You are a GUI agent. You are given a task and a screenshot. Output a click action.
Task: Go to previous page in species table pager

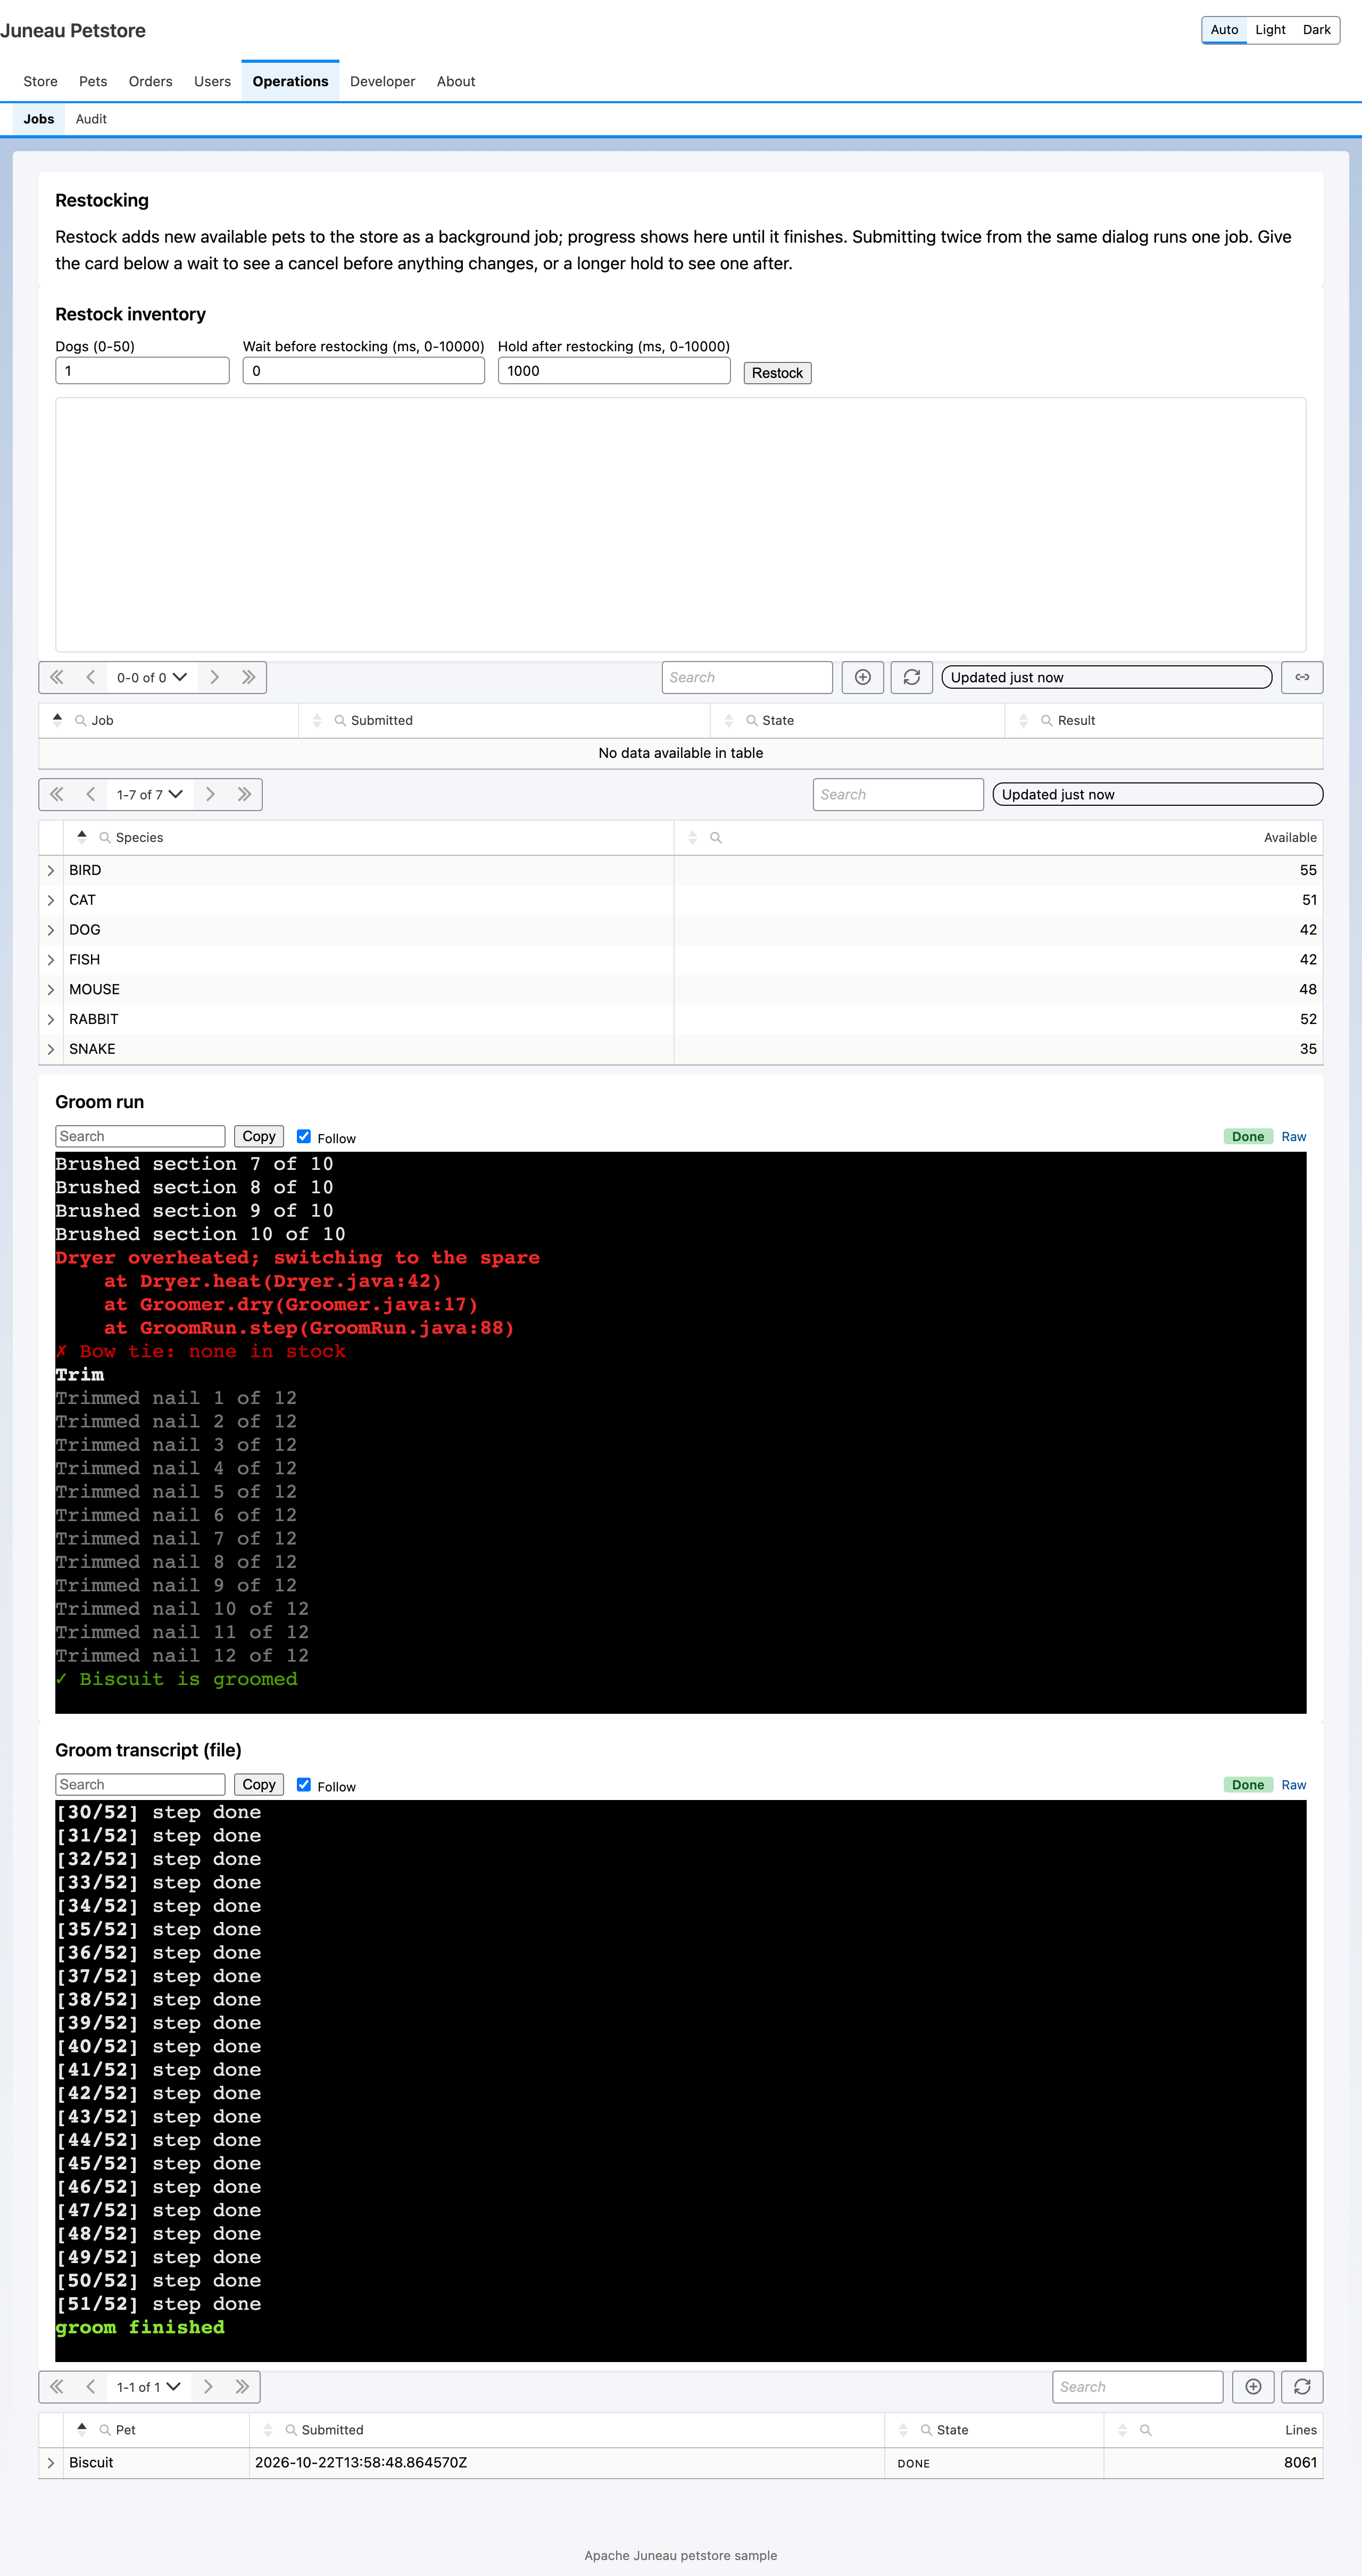coord(91,794)
